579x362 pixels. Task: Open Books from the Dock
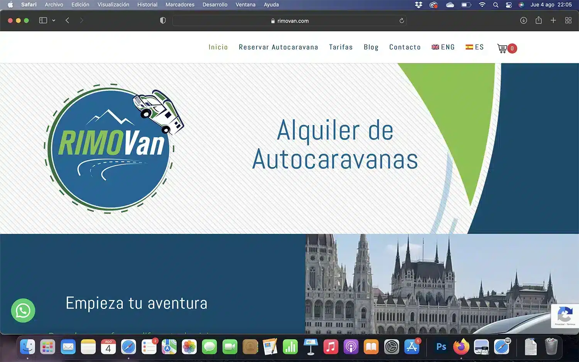(371, 347)
